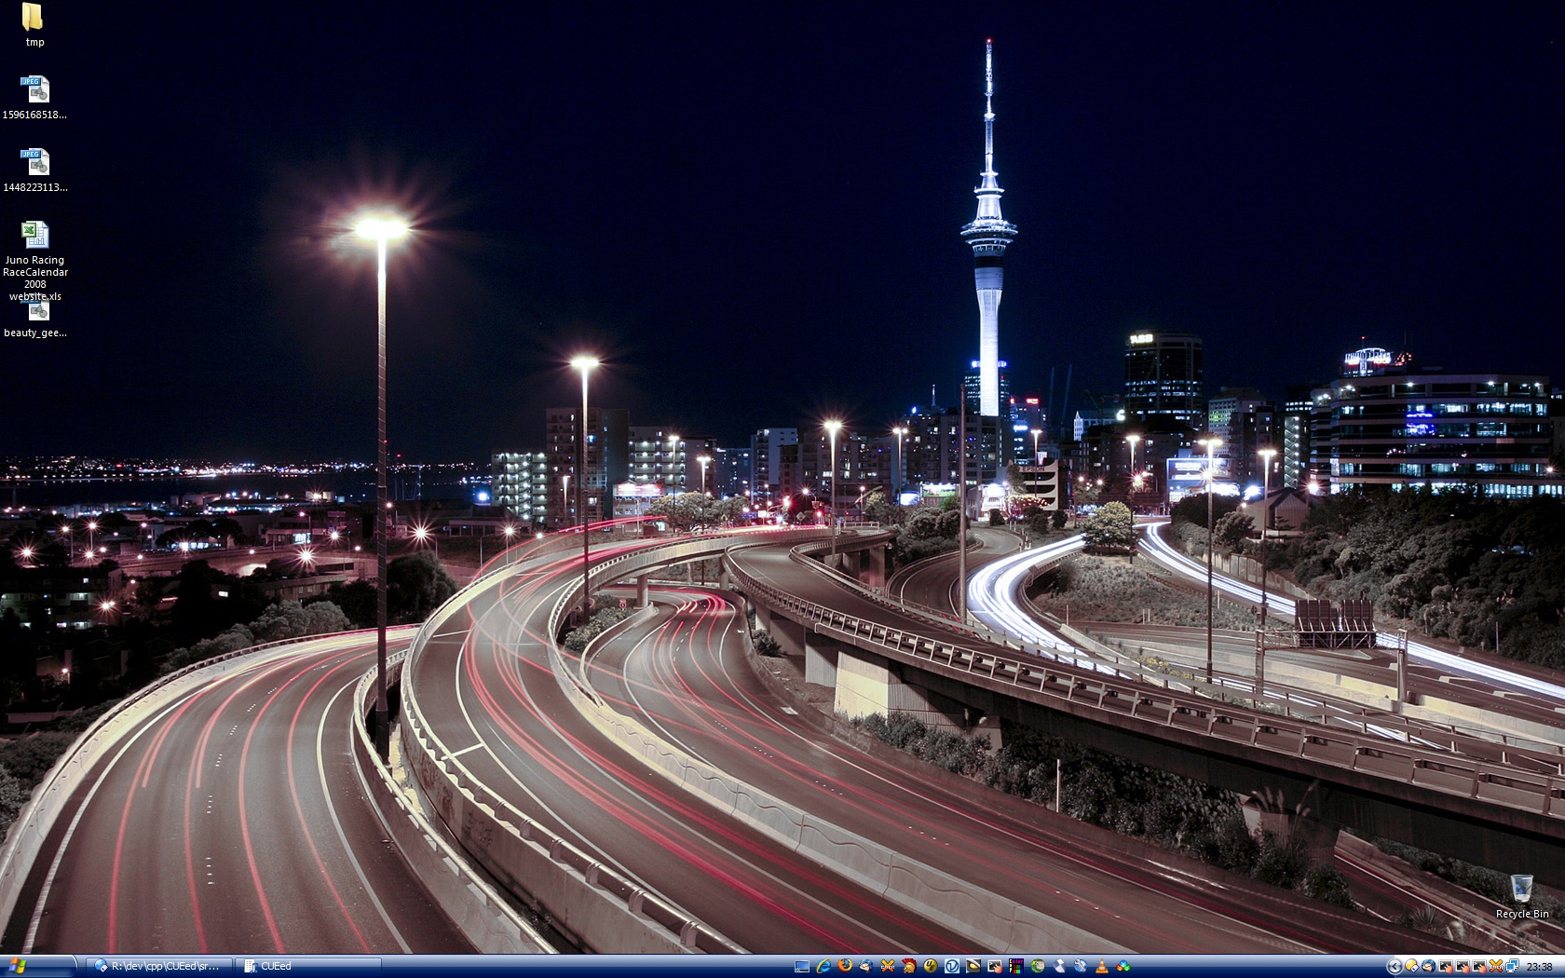
Task: Switch to the R:\dev\cpp\CUEed taskbar window
Action: (x=158, y=966)
